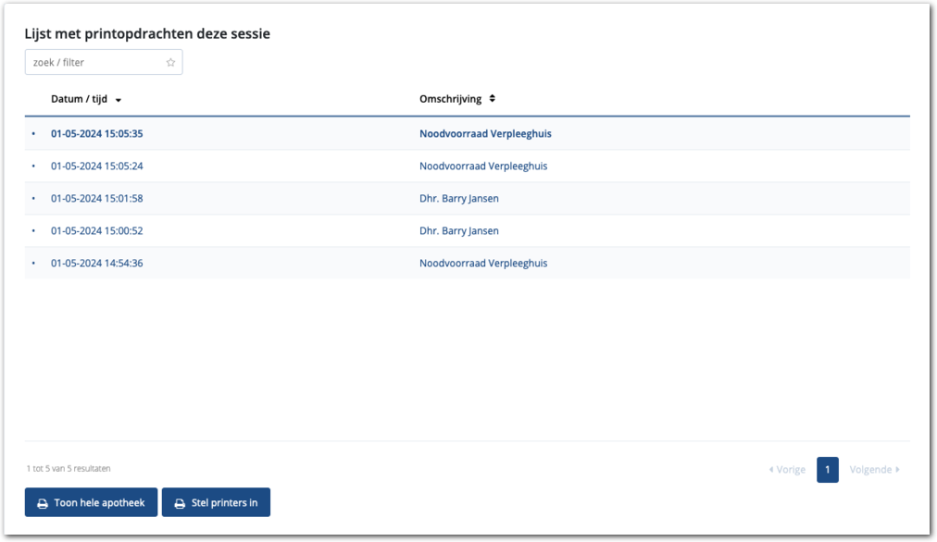Screen dimensions: 937x542
Task: Click bullet marker of the 14:54:36 row
Action: tap(33, 264)
